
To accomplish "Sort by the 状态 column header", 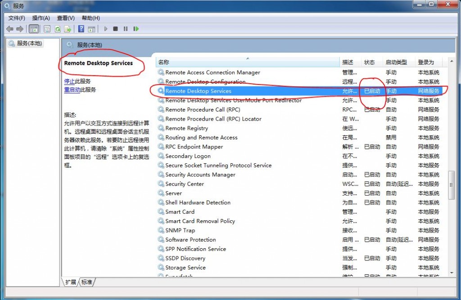I will pos(372,62).
